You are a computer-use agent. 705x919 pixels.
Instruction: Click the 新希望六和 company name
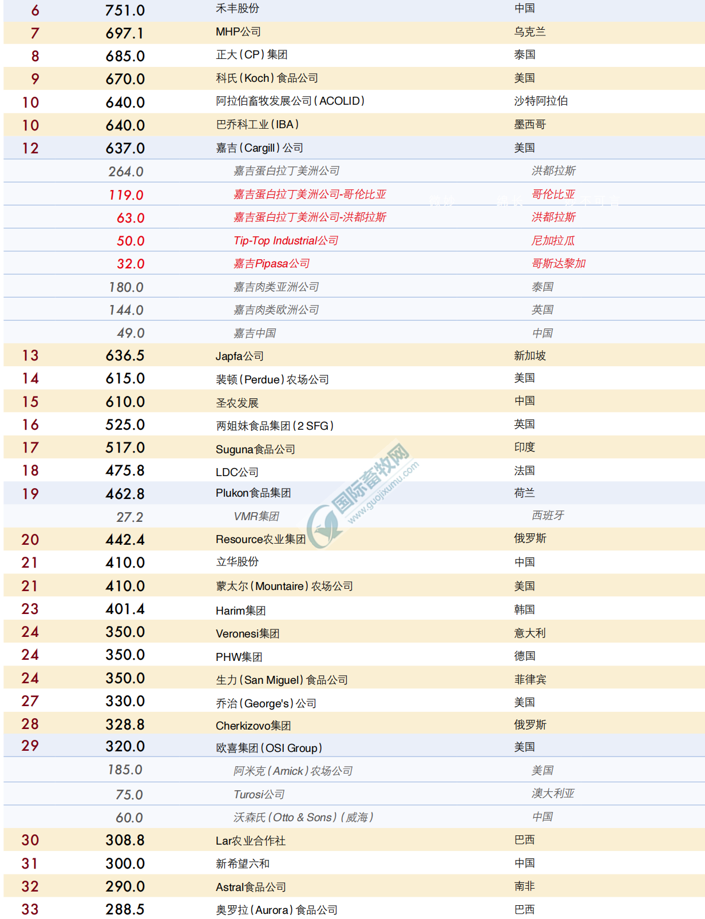242,863
